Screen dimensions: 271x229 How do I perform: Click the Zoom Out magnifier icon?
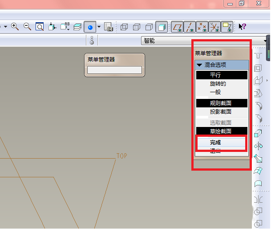(27, 27)
